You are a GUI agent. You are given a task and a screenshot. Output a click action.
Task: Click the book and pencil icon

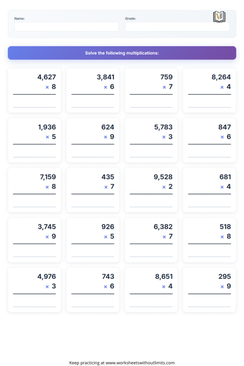tap(219, 17)
